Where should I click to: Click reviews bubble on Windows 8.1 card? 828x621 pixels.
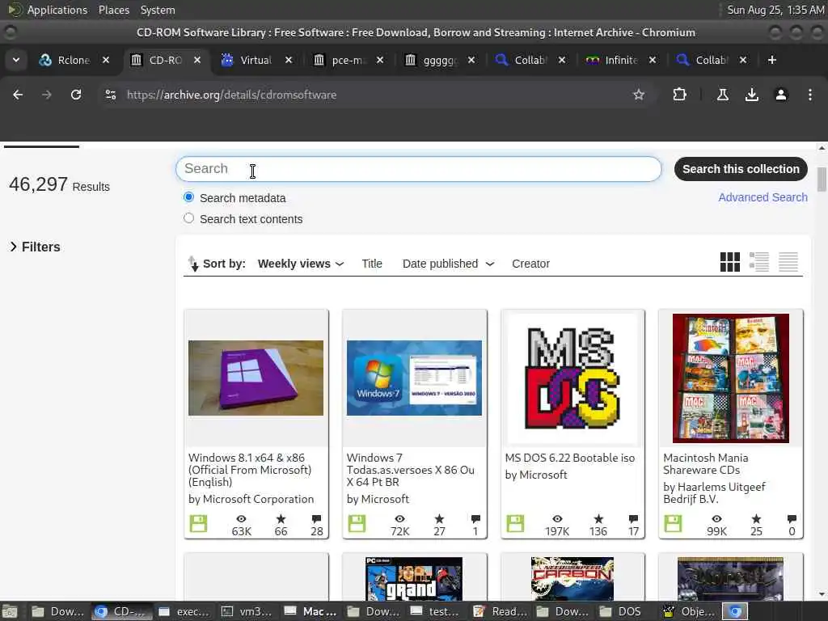(x=316, y=519)
